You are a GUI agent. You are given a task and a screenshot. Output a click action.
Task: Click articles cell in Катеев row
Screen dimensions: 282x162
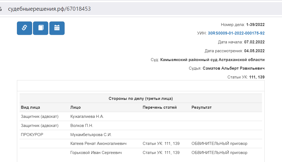pos(161,144)
